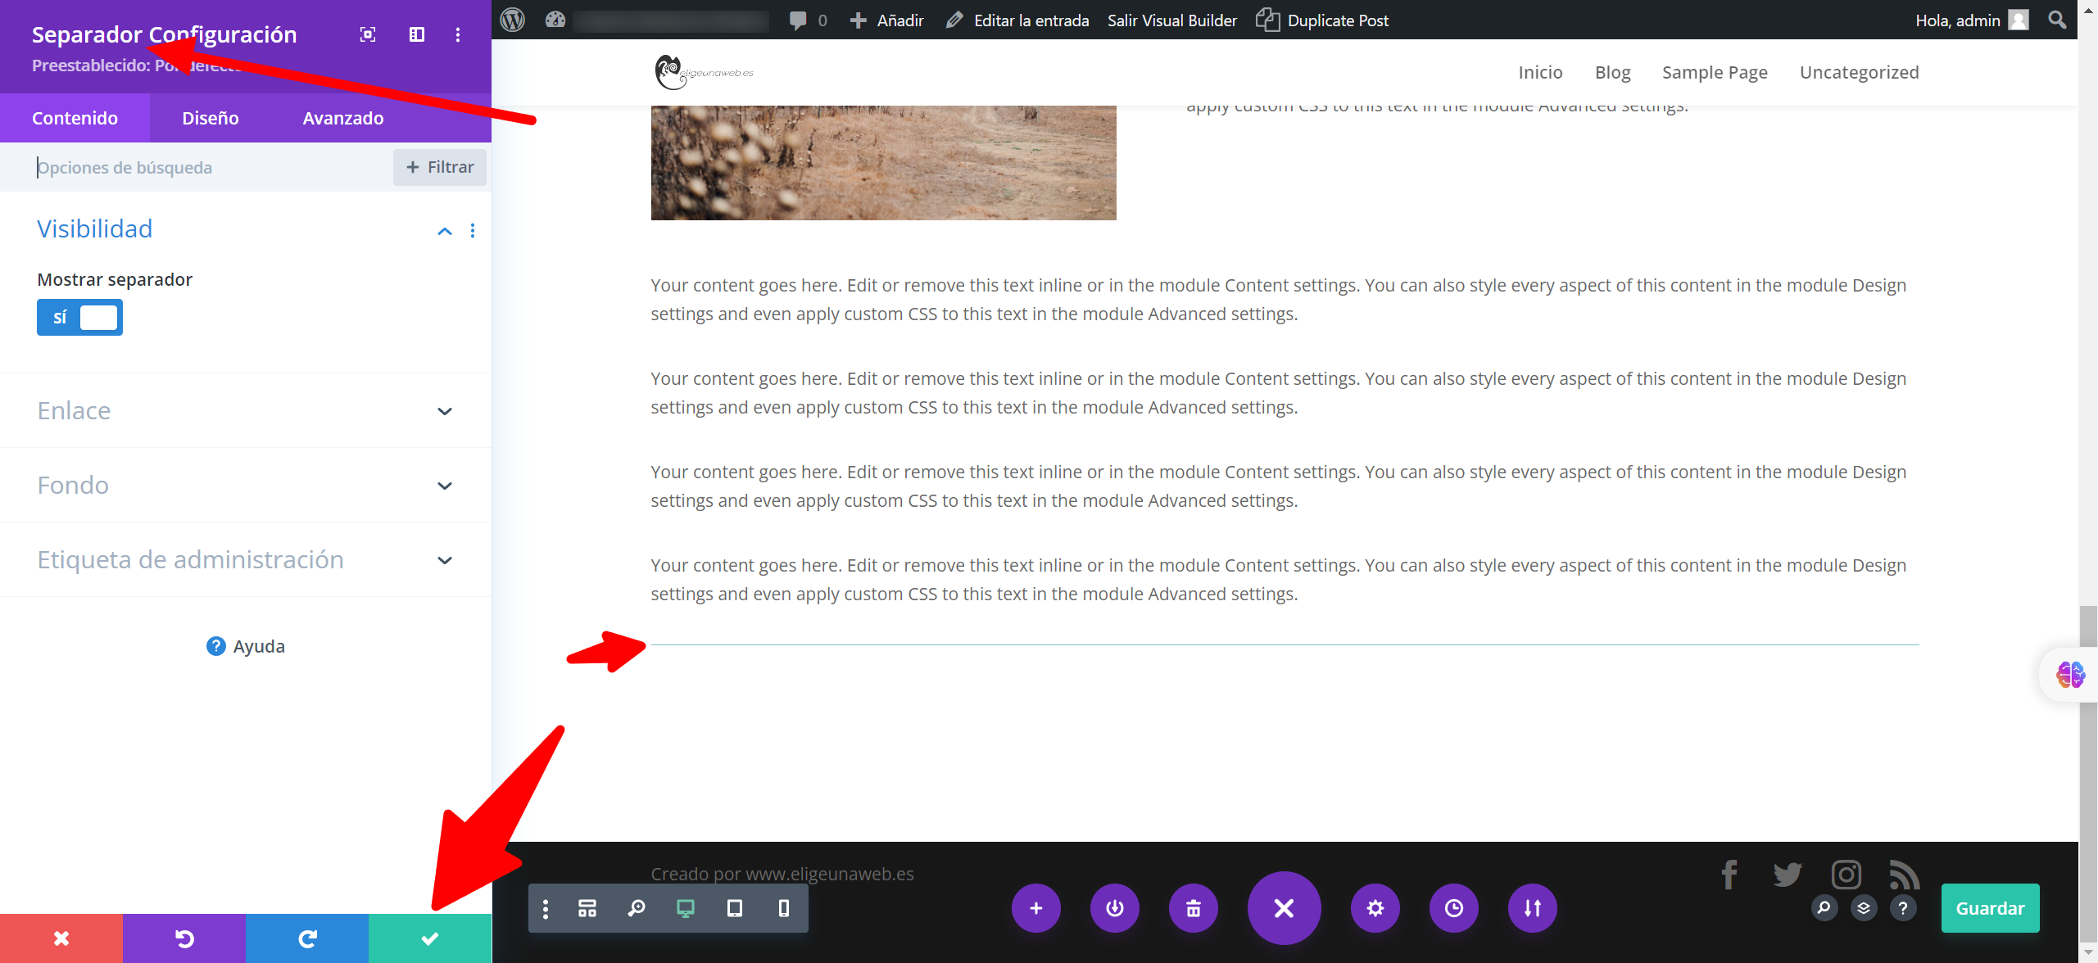Select the desktop view mode
This screenshot has height=963, width=2098.
686,908
